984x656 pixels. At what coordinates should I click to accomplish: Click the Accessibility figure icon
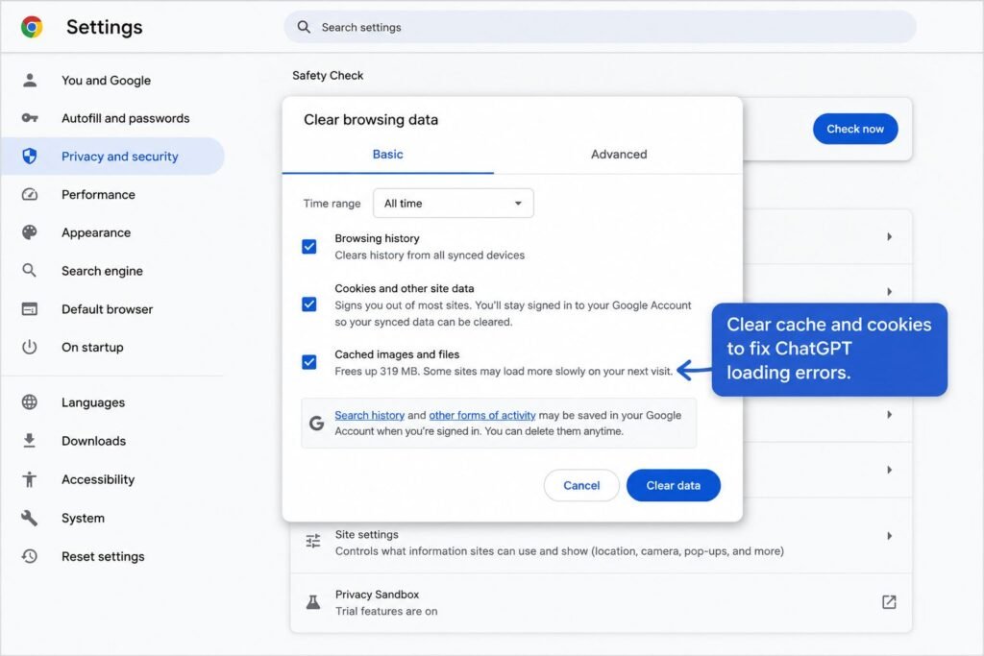(30, 479)
